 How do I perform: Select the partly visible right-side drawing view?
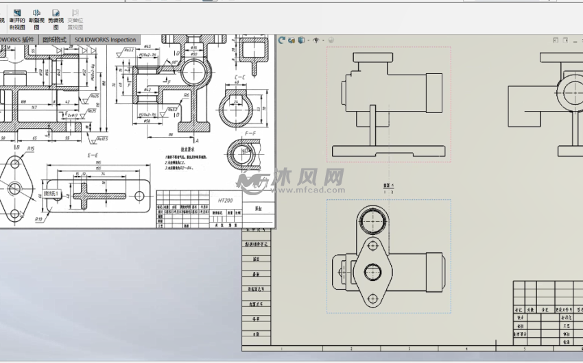(x=545, y=104)
